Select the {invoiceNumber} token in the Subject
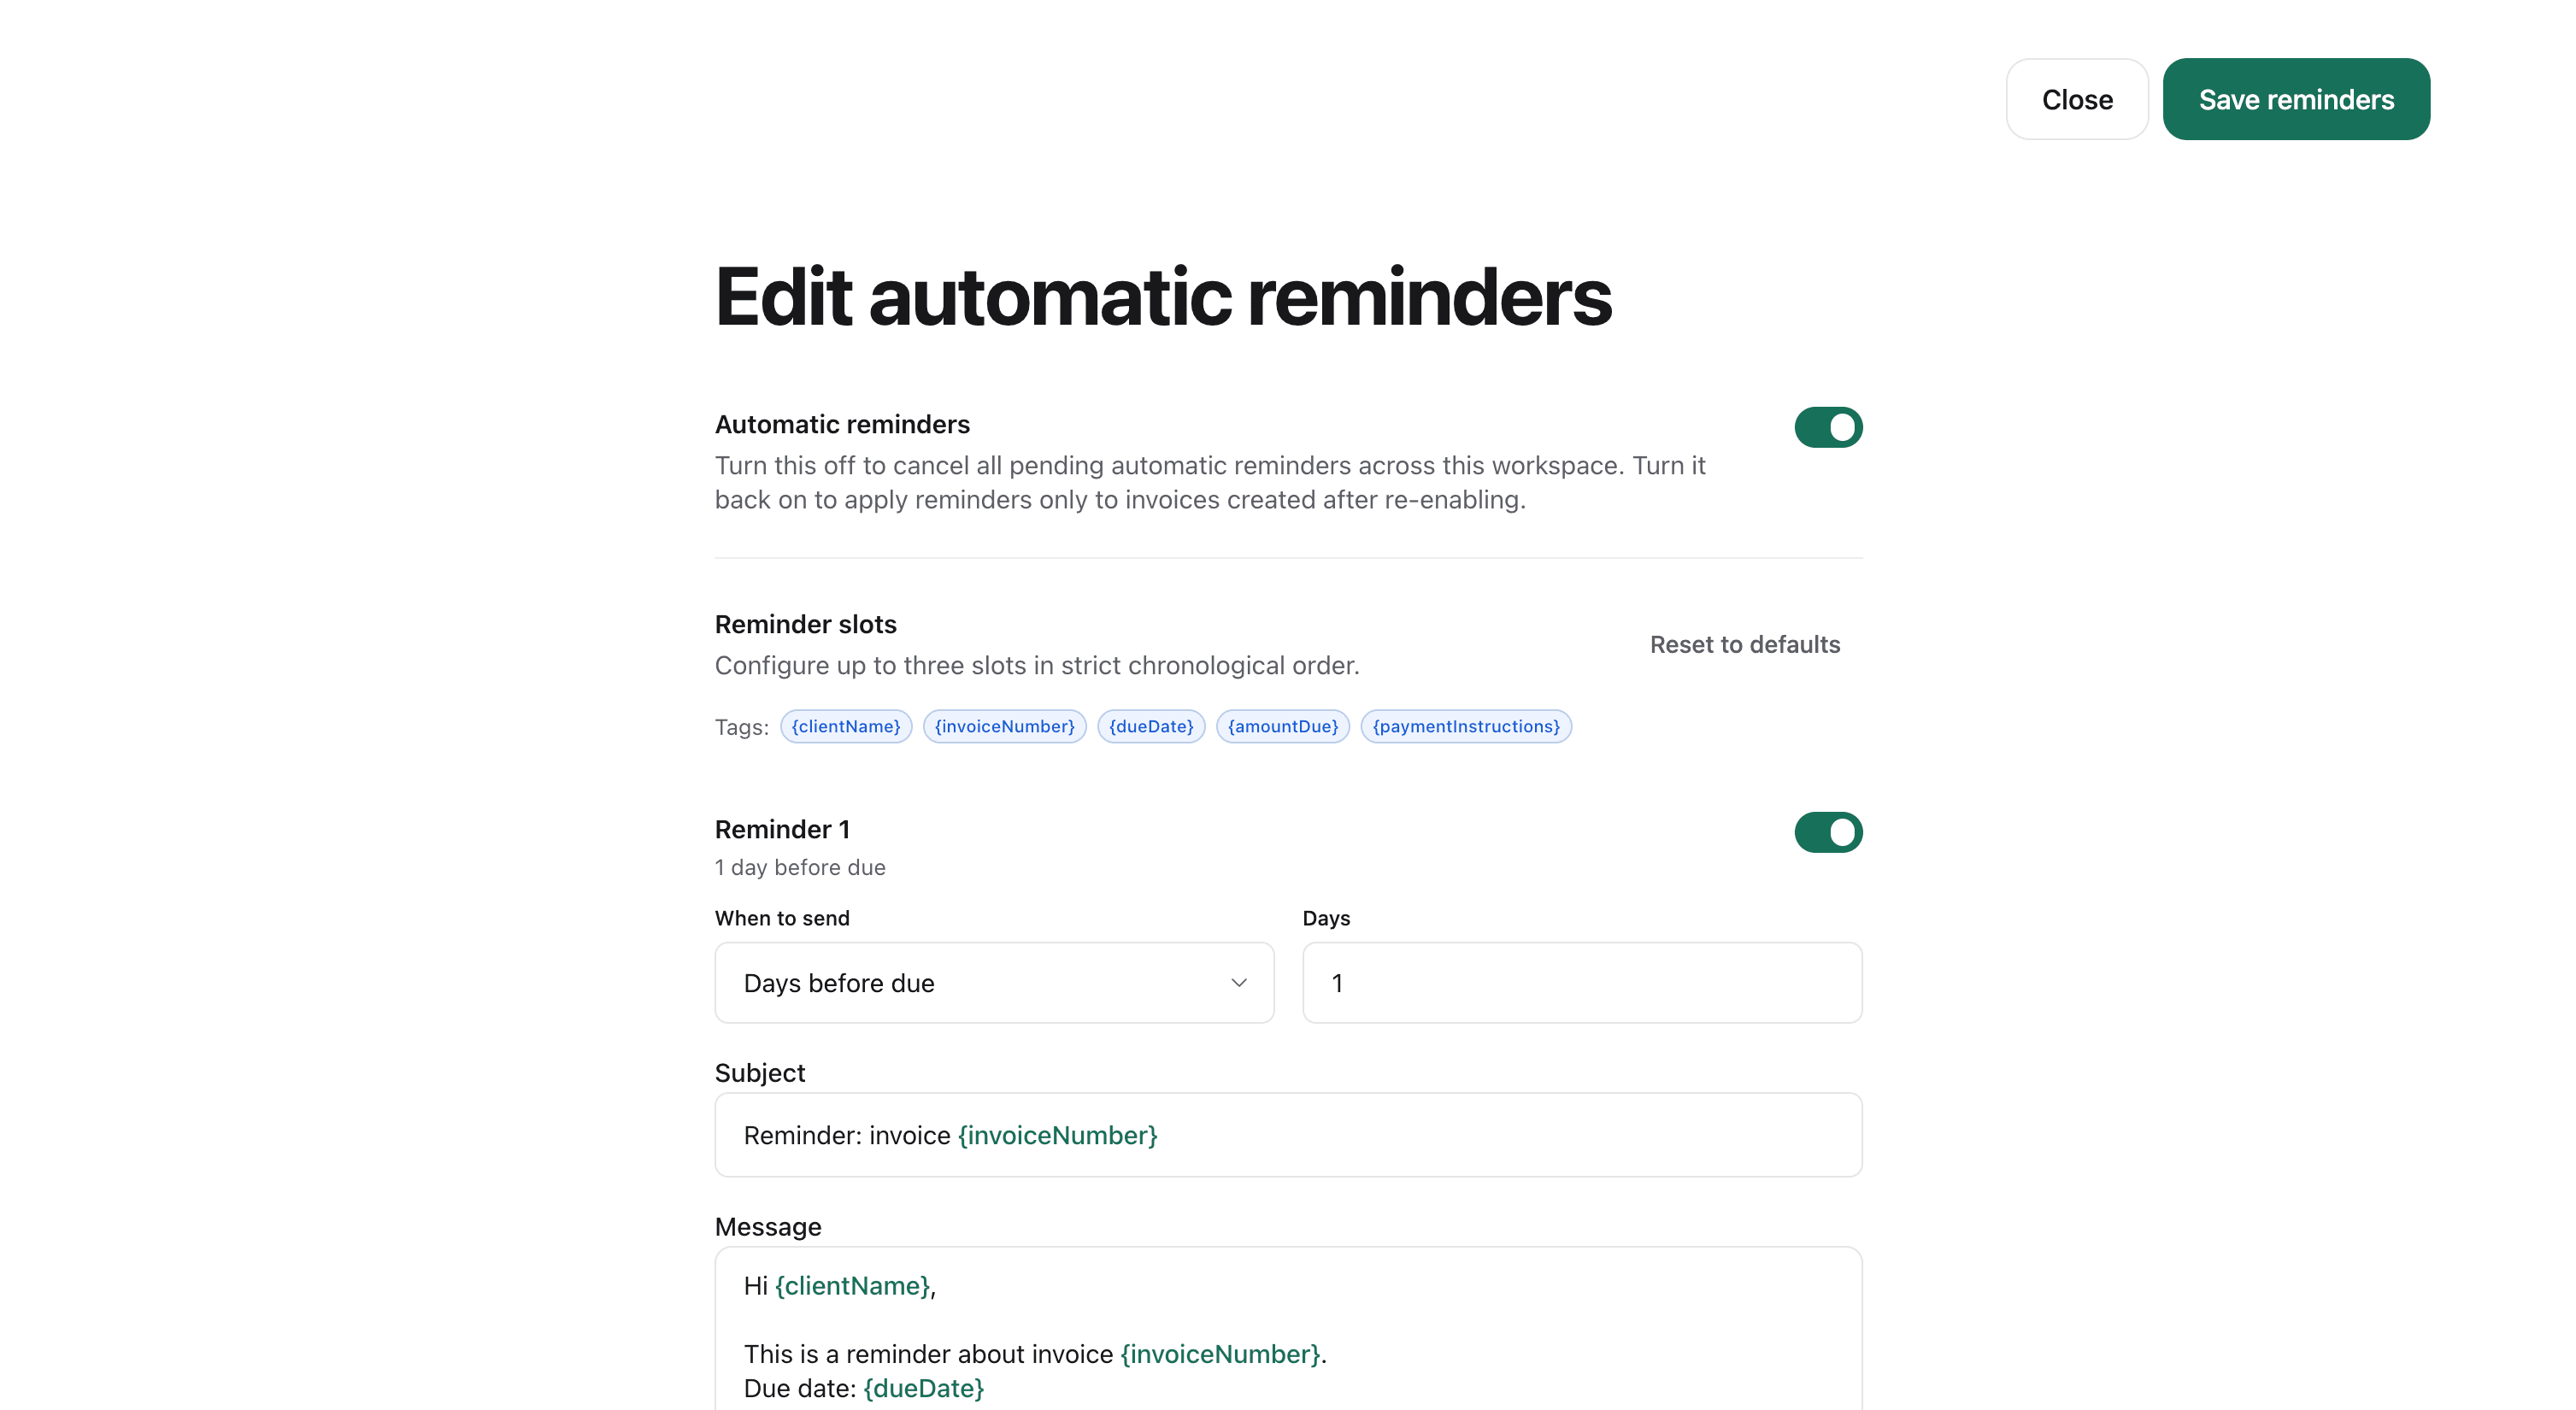This screenshot has height=1410, width=2576. (x=1057, y=1135)
